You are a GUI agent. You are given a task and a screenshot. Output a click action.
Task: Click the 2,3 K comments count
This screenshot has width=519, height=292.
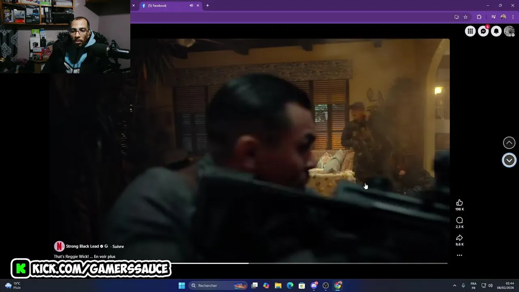pos(459,227)
